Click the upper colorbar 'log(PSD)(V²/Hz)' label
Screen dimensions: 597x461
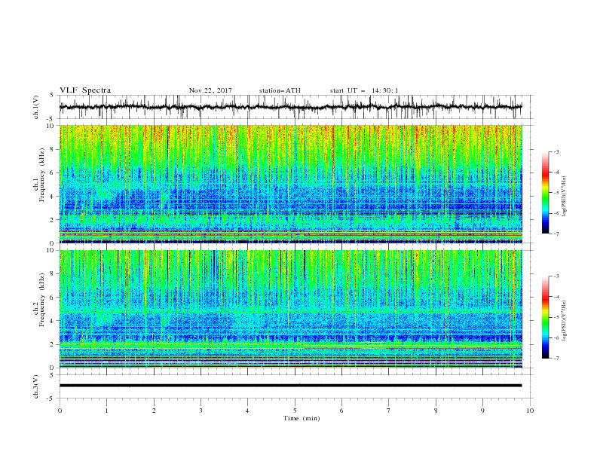point(565,197)
